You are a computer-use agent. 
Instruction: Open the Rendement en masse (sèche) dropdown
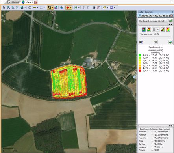[x=153, y=21]
